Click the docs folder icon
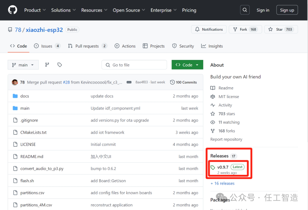Screen dimensions: 308x210 pyautogui.click(x=15, y=96)
